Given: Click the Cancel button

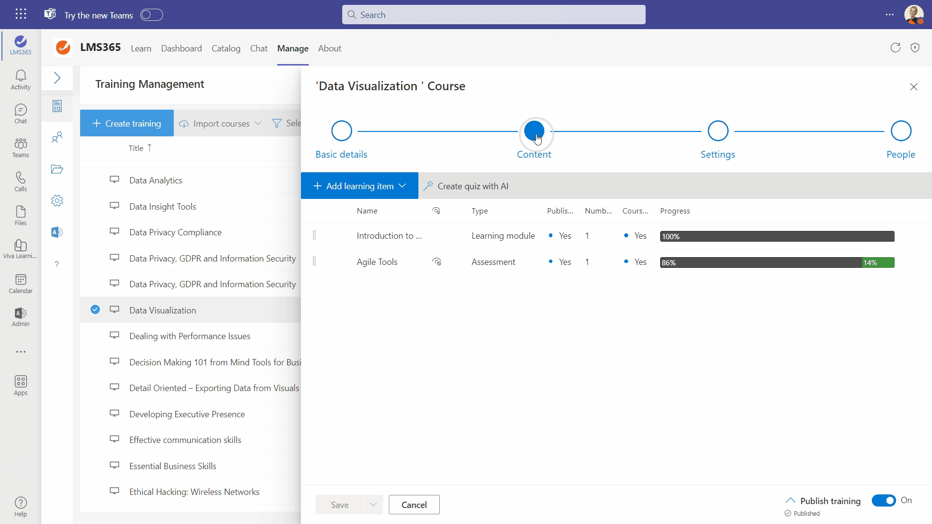Looking at the screenshot, I should coord(414,505).
